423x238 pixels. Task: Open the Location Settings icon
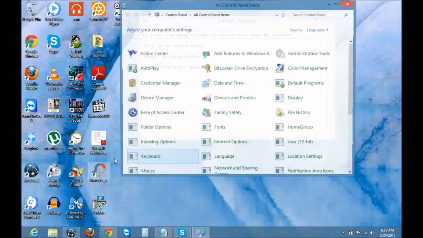(280, 156)
